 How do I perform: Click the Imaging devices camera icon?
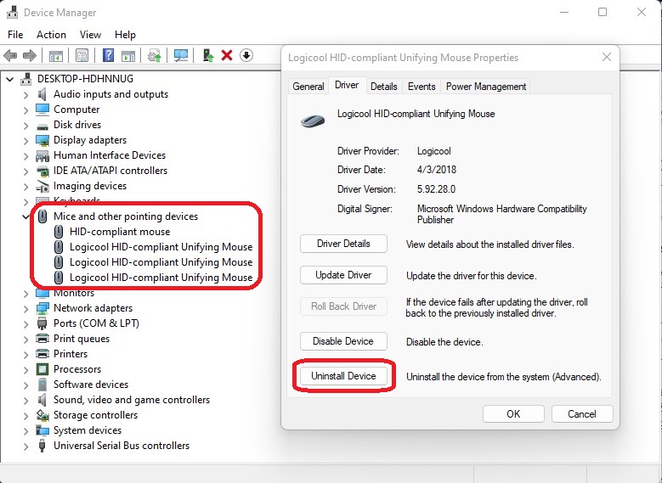pyautogui.click(x=42, y=186)
